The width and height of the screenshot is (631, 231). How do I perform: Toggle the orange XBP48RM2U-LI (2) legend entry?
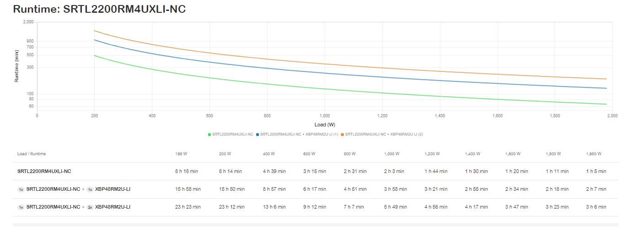[382, 134]
